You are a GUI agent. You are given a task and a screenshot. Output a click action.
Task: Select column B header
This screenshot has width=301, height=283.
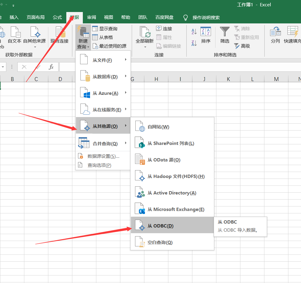click(x=12, y=79)
